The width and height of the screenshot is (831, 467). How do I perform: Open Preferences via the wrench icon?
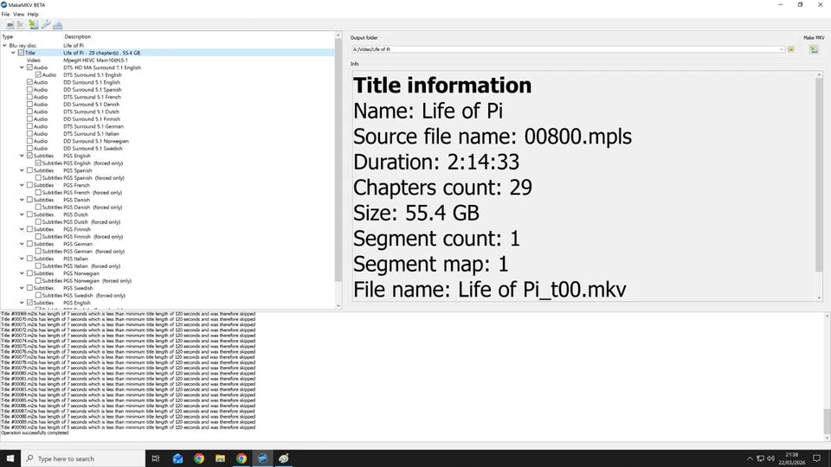(x=46, y=25)
